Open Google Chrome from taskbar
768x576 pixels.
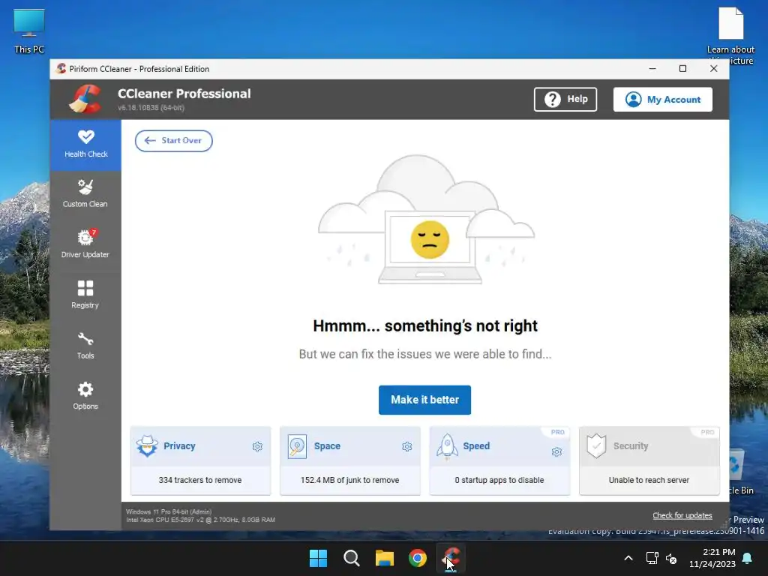pos(418,558)
